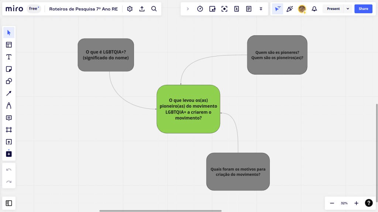The image size is (378, 212).
Task: Select the Text tool
Action: click(x=9, y=57)
